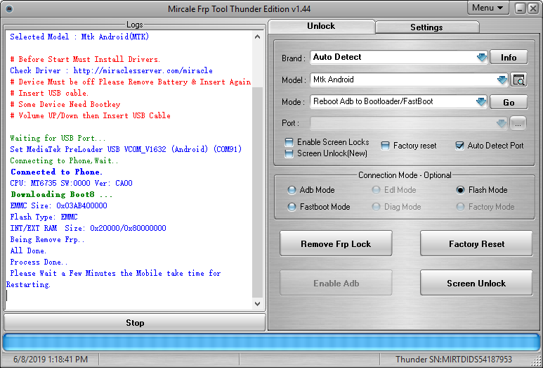Enable the Screen Locks checkbox
The width and height of the screenshot is (543, 368).
pos(289,142)
